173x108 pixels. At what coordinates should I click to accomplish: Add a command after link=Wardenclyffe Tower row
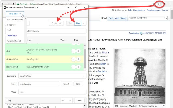79,67
